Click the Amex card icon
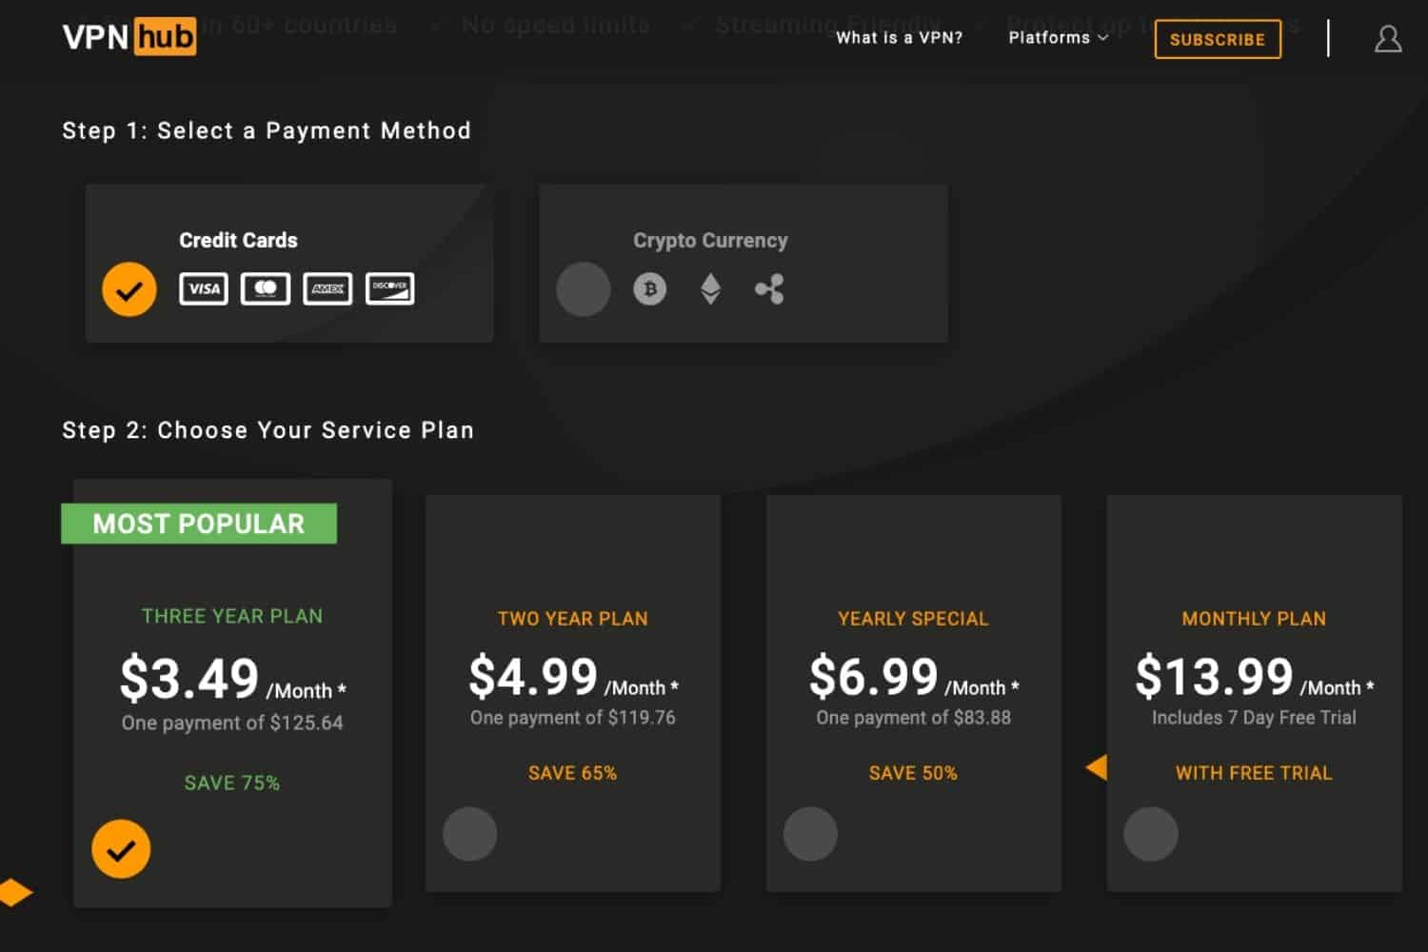The height and width of the screenshot is (952, 1428). (x=327, y=288)
